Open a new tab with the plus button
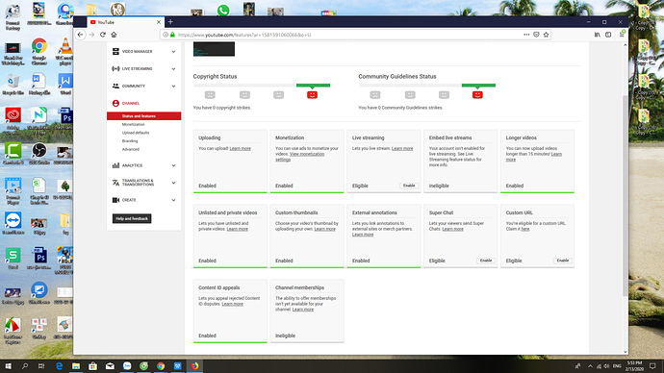The height and width of the screenshot is (373, 664). tap(170, 22)
